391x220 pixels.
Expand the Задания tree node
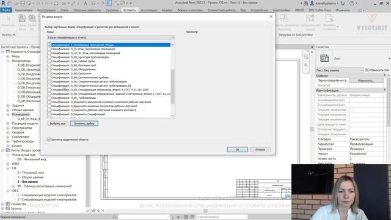[8, 106]
